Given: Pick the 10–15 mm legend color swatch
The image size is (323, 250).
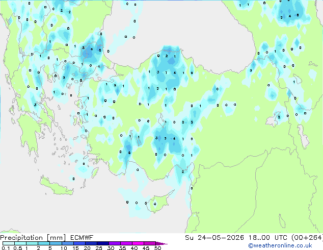Looking at the screenshot, I should (67, 243).
